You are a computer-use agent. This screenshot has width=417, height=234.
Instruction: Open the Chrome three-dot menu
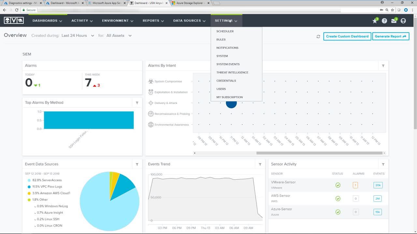[412, 10]
